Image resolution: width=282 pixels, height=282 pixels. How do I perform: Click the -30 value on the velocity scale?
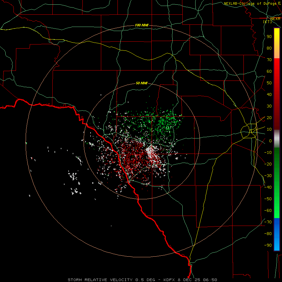pos(268,176)
